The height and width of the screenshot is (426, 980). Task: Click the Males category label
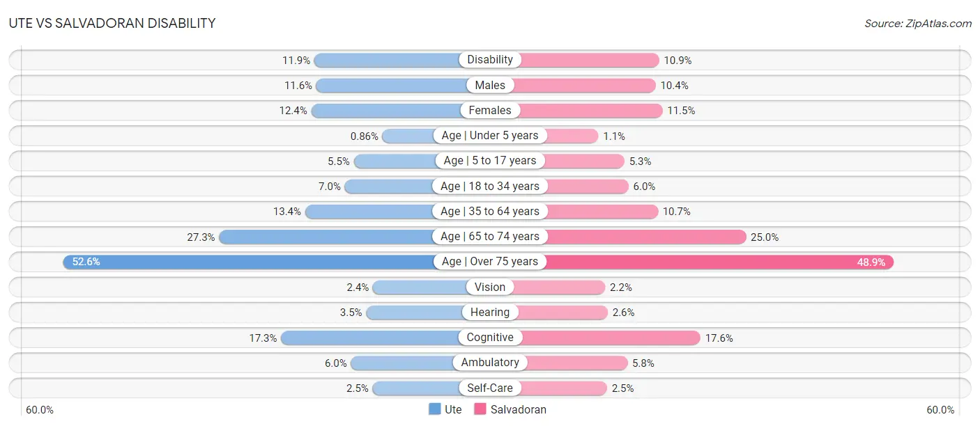pos(490,85)
